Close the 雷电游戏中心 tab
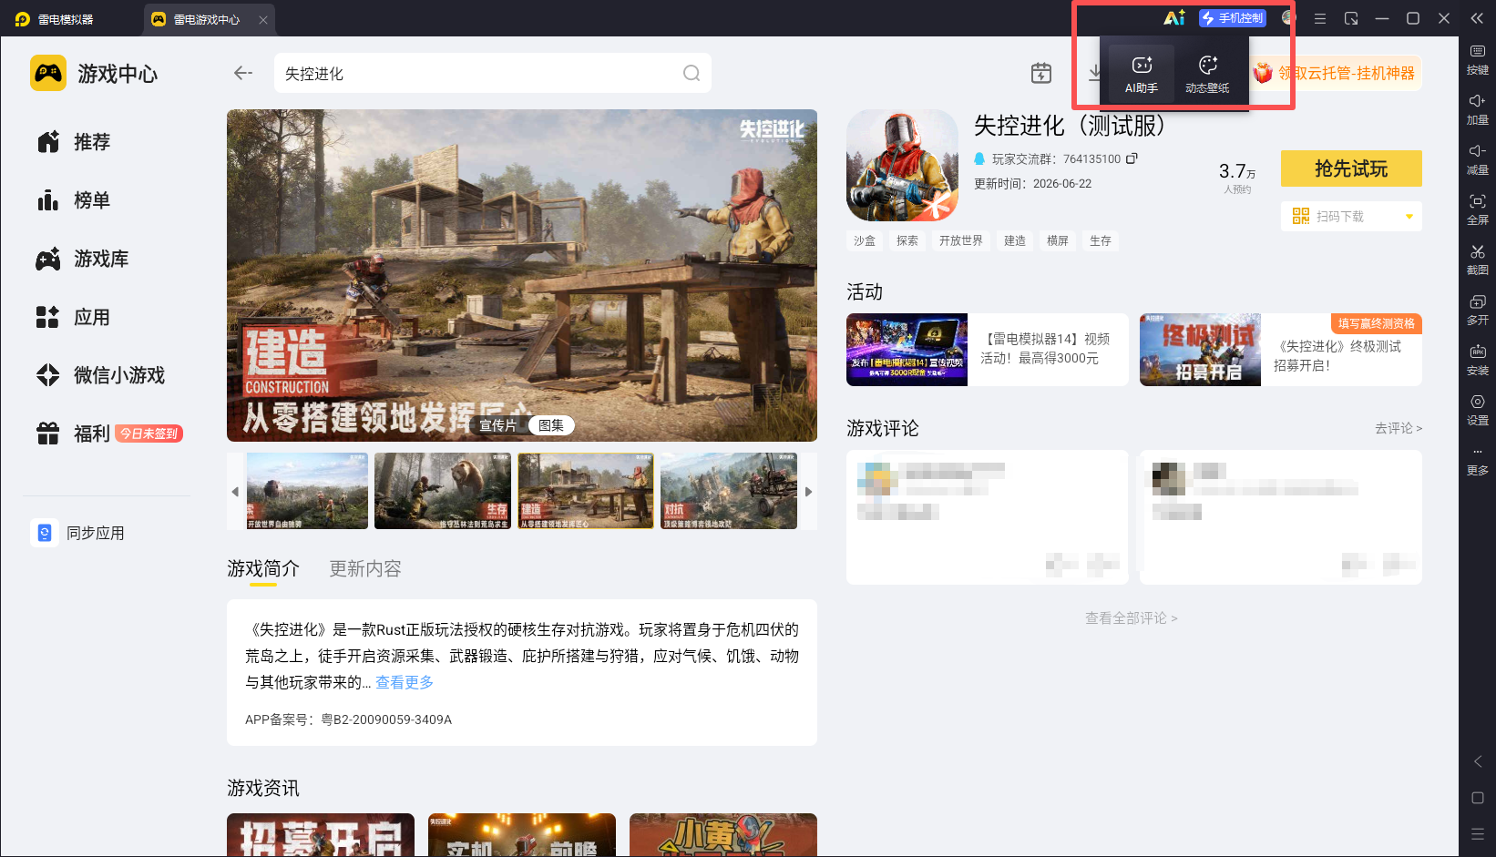This screenshot has width=1496, height=857. tap(263, 19)
